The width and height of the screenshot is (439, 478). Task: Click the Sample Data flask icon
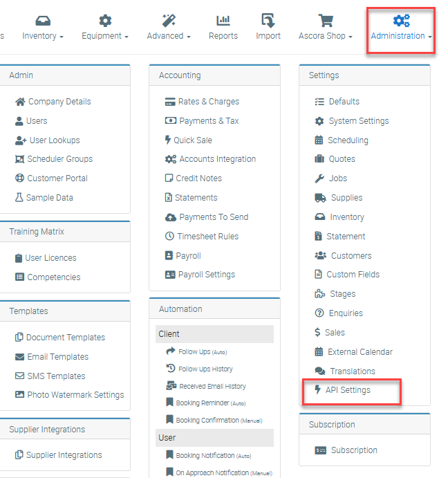19,198
